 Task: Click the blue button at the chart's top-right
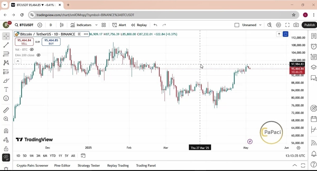click(x=286, y=34)
